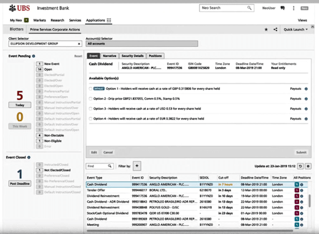Screen dimensions: 319x234
Task: Click the Edit button
Action: click(x=94, y=152)
